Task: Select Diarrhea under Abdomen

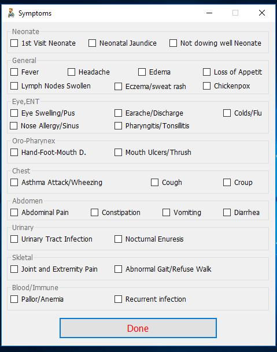Action: pos(227,212)
